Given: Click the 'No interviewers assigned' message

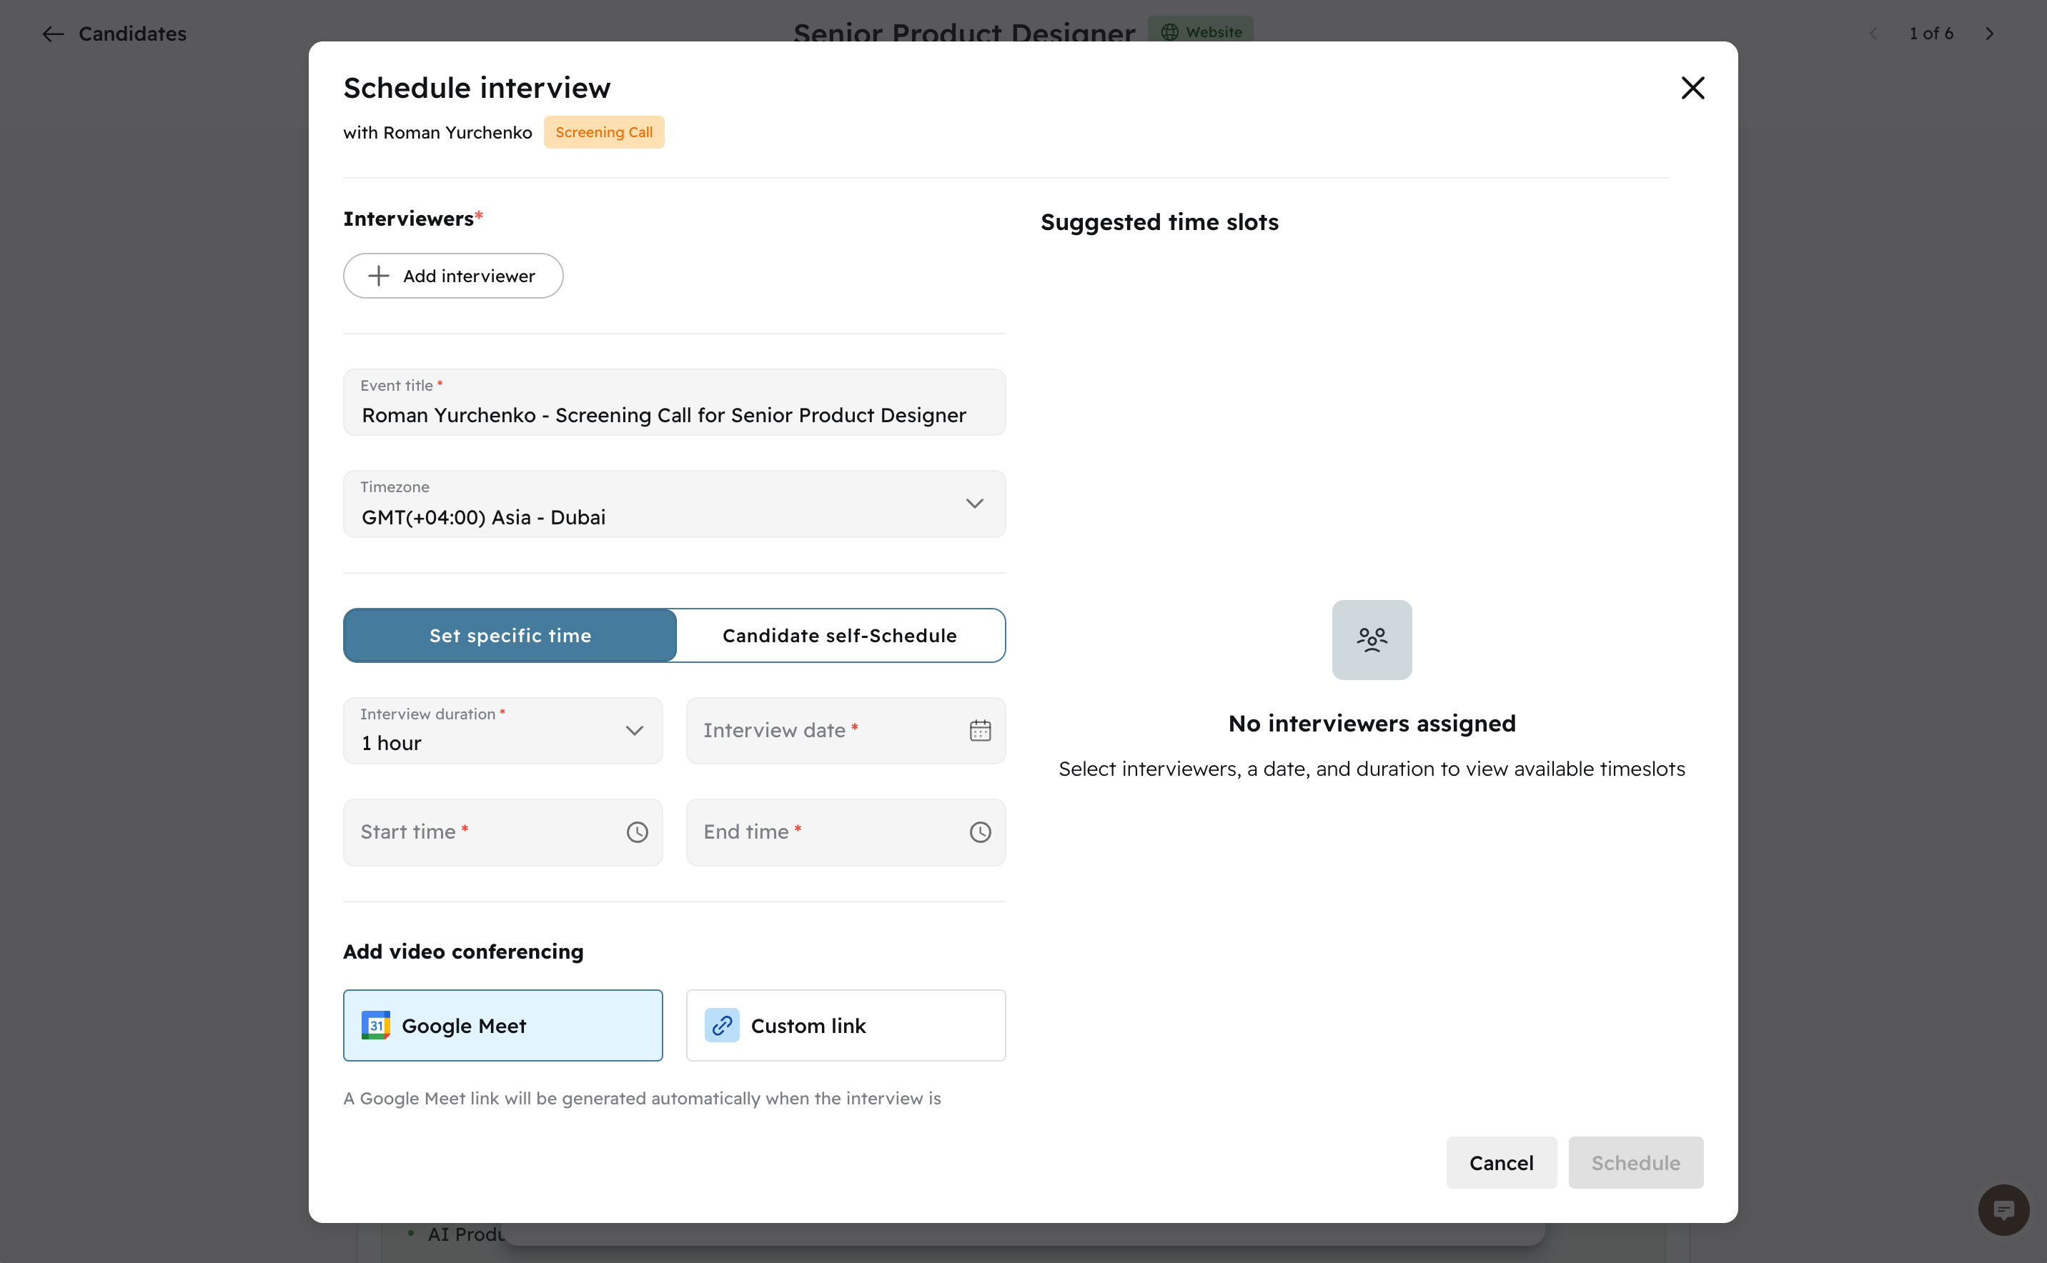Looking at the screenshot, I should [1372, 724].
